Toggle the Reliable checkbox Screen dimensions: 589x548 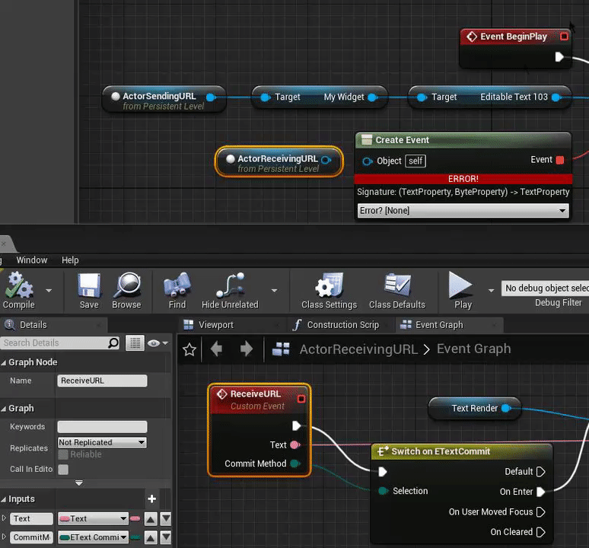pos(63,454)
